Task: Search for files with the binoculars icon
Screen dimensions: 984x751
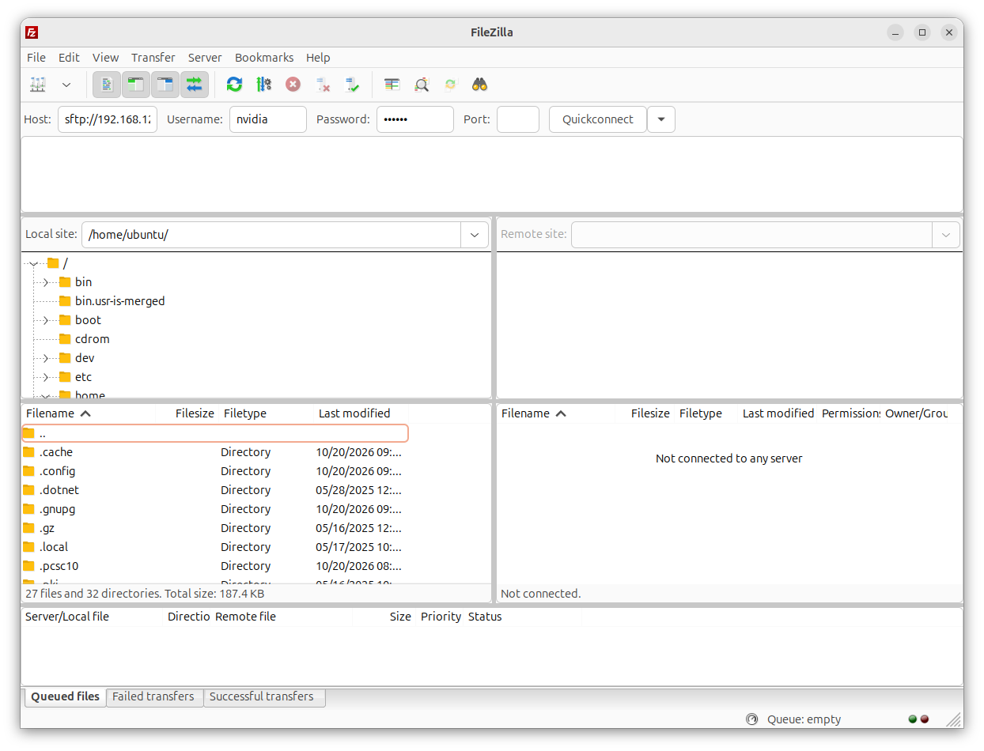Action: click(479, 84)
